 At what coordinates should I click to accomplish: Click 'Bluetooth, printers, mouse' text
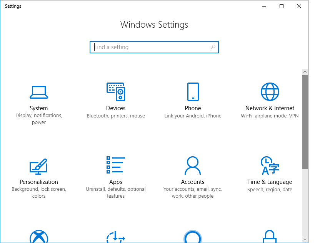coord(116,116)
